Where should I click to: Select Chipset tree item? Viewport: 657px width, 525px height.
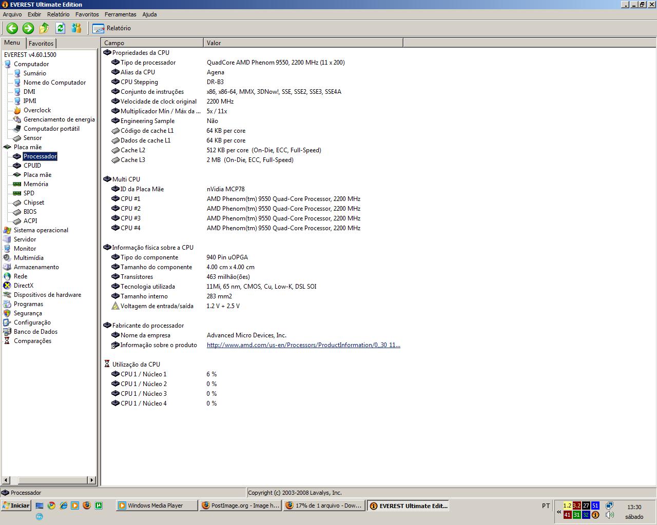pos(34,203)
